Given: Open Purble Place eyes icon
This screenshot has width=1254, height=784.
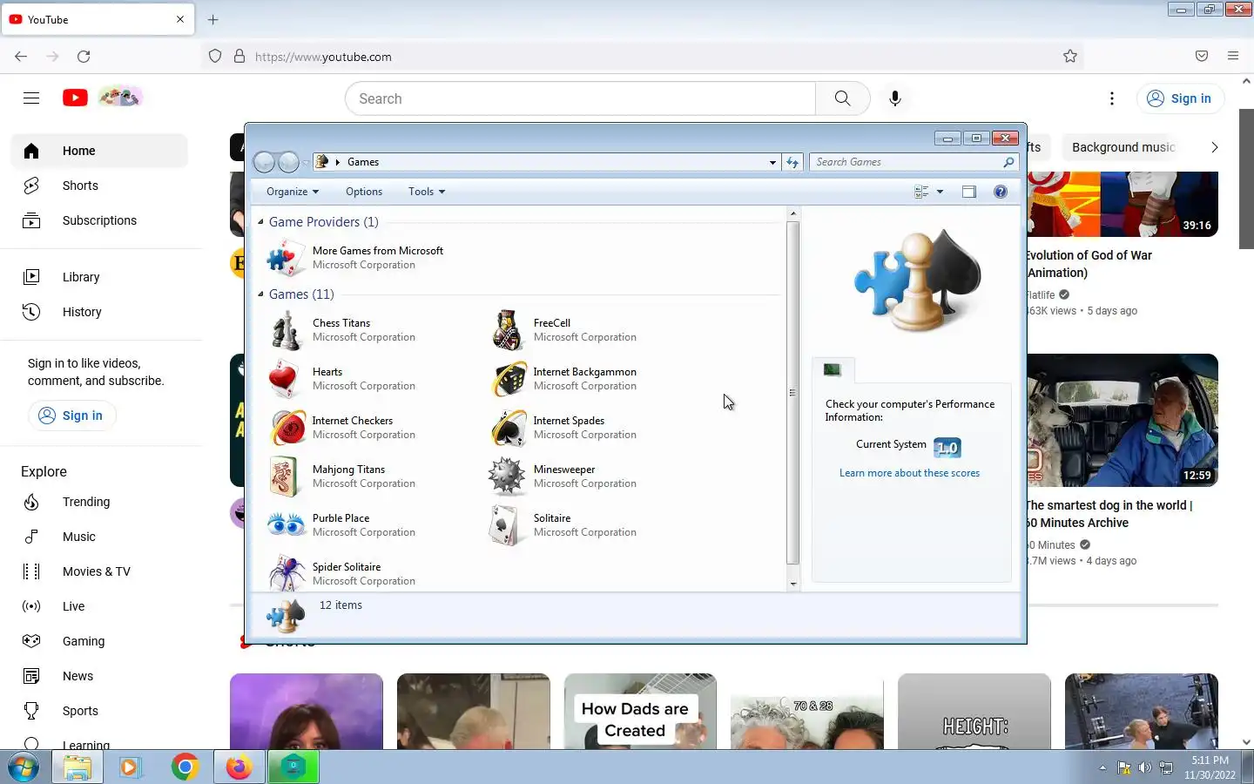Looking at the screenshot, I should pos(286,524).
